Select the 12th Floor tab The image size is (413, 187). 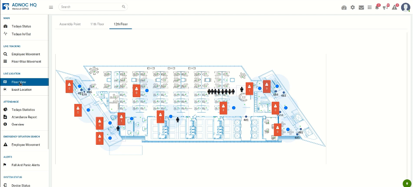121,24
